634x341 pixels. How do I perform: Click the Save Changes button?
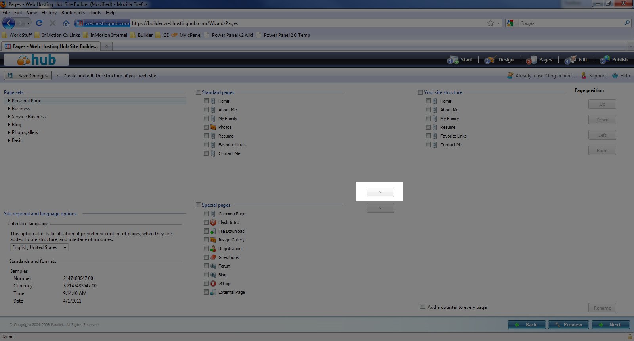point(28,76)
